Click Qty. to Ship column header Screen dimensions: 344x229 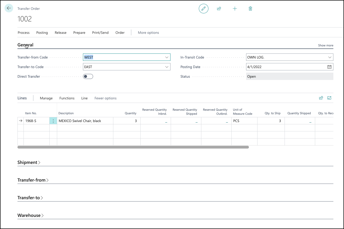[x=273, y=113]
